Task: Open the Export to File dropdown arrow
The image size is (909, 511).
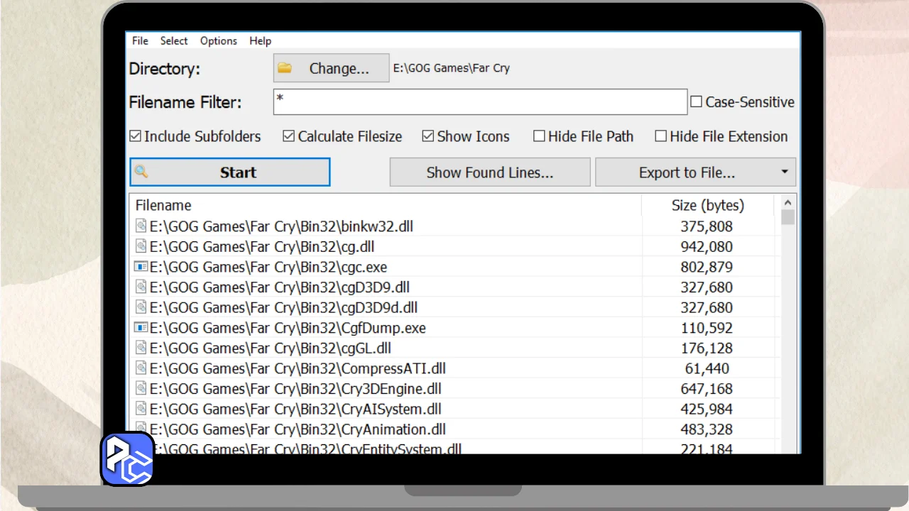Action: coord(784,172)
